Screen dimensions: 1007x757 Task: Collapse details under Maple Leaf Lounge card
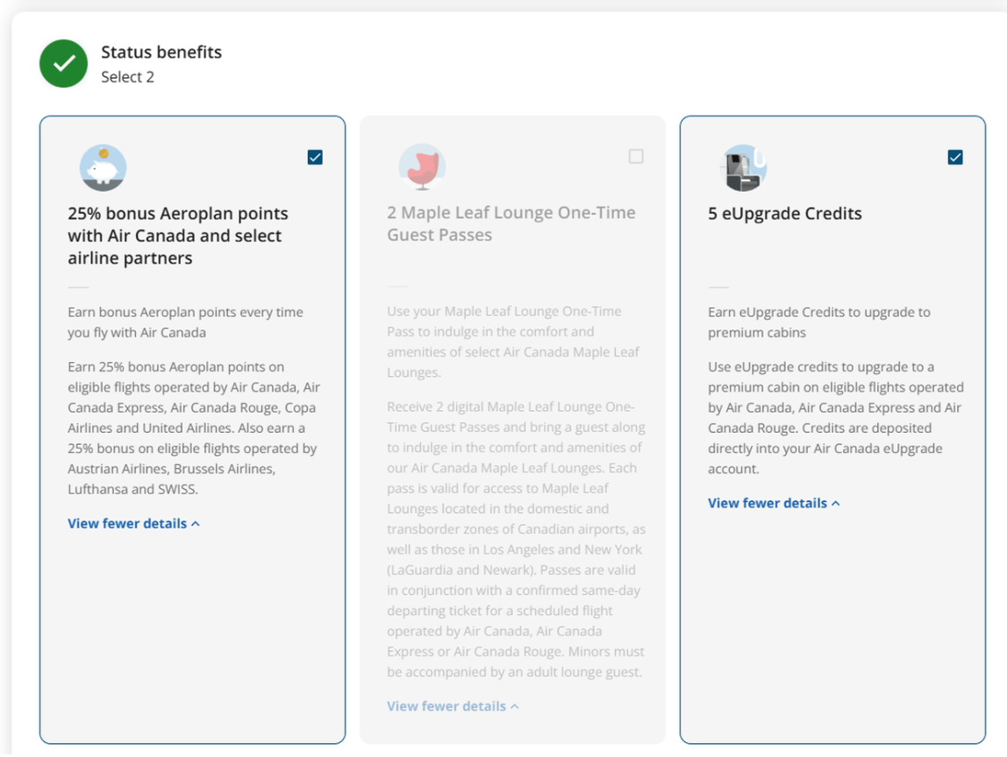[x=453, y=706]
